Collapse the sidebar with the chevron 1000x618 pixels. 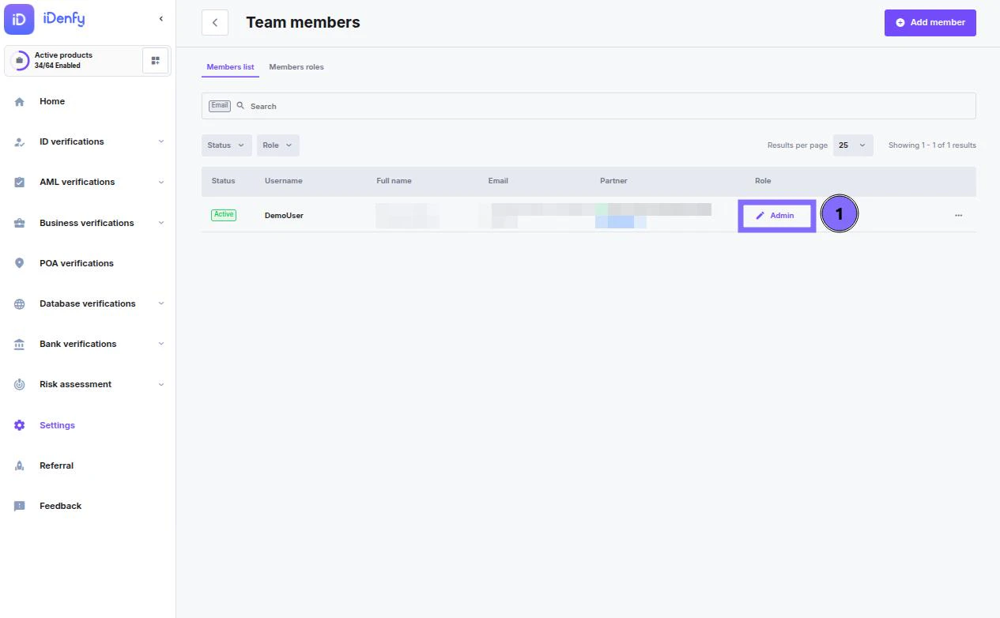161,18
